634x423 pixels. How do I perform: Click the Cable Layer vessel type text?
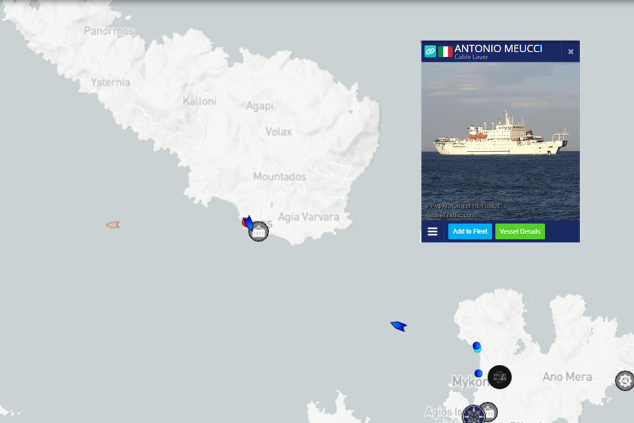coord(471,57)
